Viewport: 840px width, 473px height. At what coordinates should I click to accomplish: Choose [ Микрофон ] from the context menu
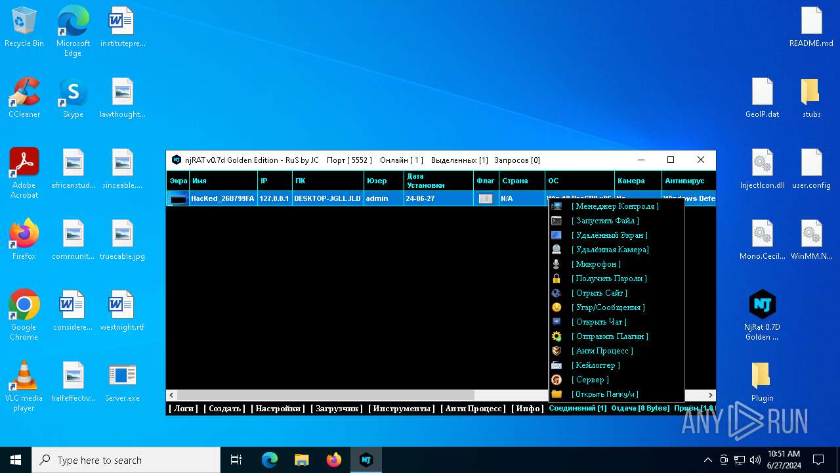click(x=616, y=264)
